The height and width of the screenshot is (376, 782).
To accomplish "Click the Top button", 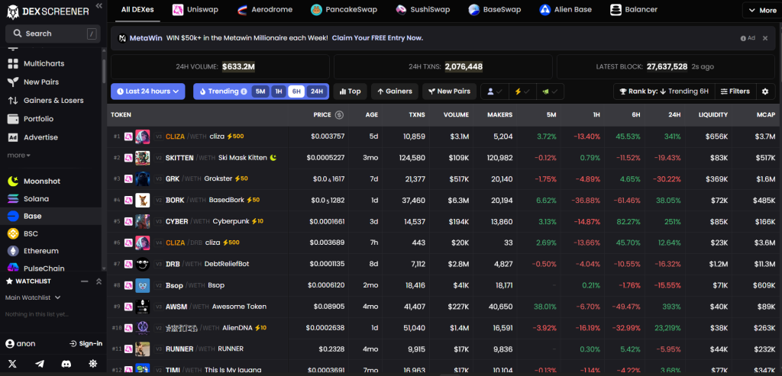I will point(350,92).
